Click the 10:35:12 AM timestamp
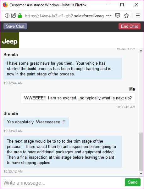This screenshot has width=144, height=189. (x=13, y=171)
